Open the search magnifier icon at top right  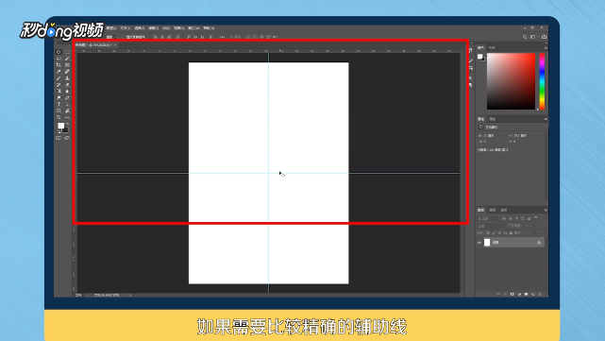pos(525,37)
